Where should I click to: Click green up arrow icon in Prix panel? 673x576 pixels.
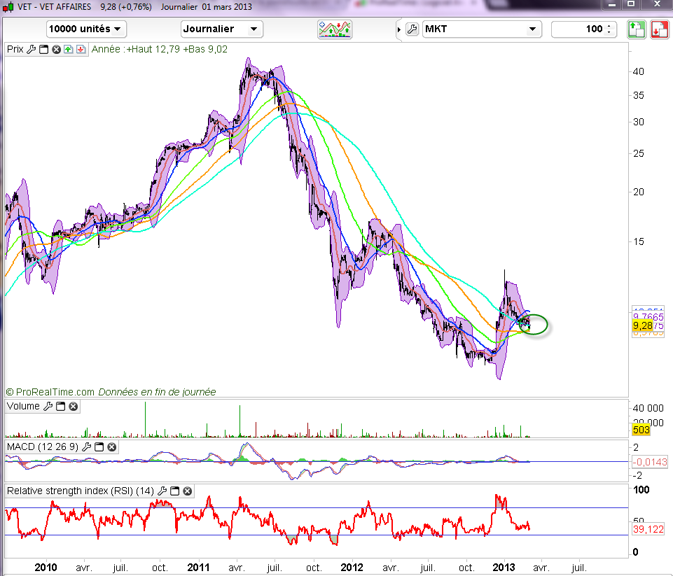click(x=68, y=50)
